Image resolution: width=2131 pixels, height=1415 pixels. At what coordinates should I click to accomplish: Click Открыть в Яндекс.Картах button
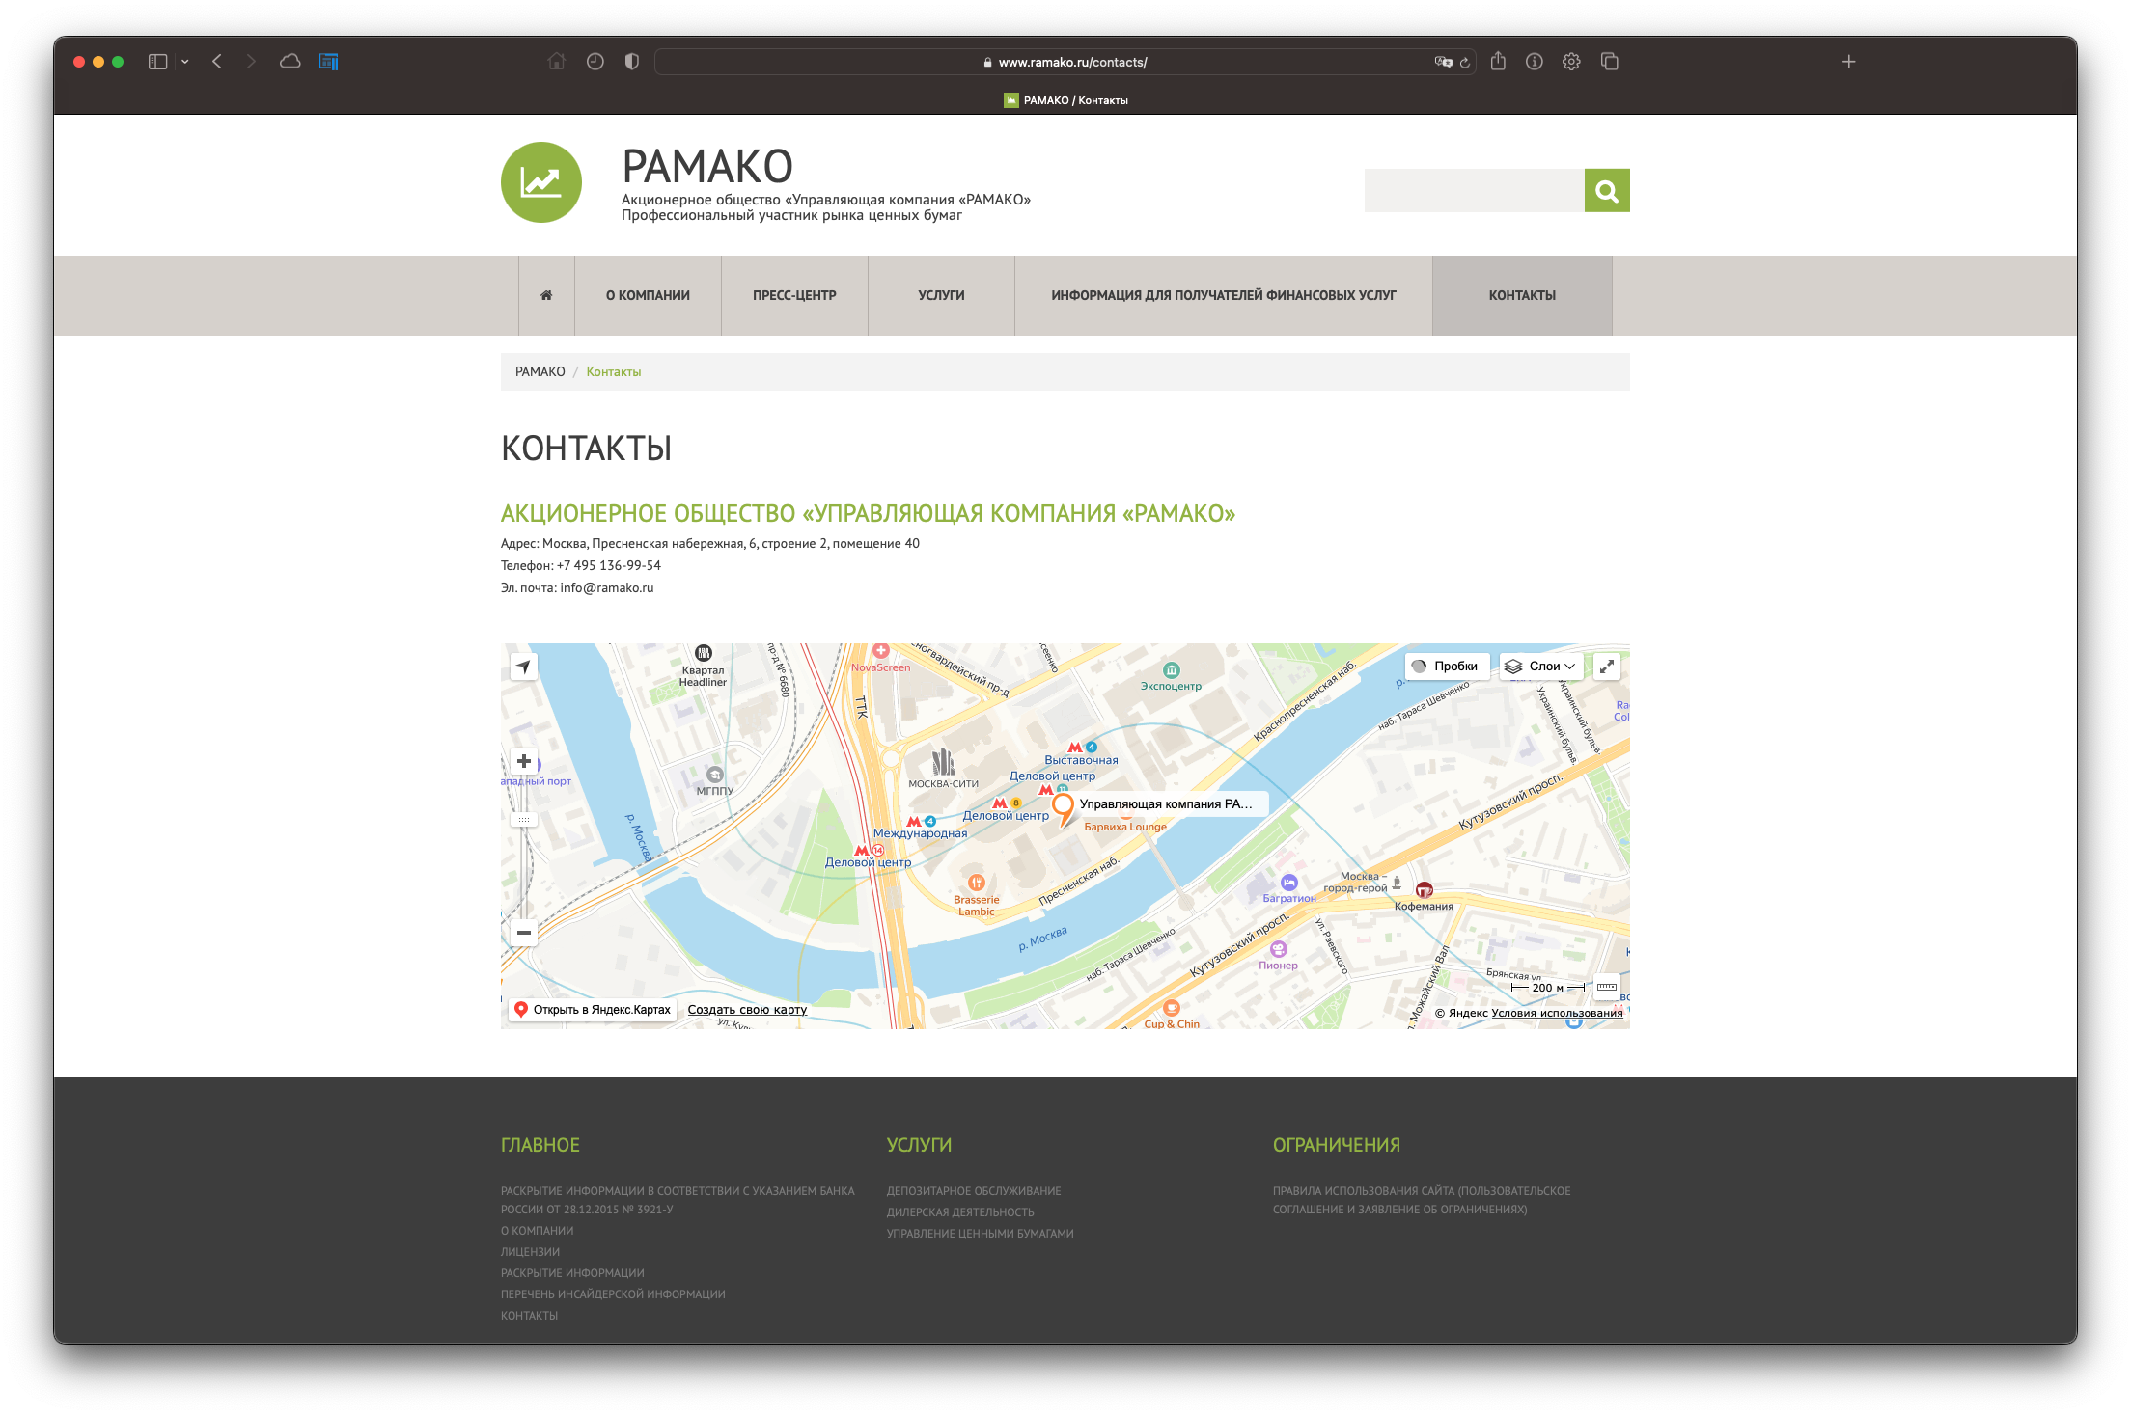click(593, 1009)
